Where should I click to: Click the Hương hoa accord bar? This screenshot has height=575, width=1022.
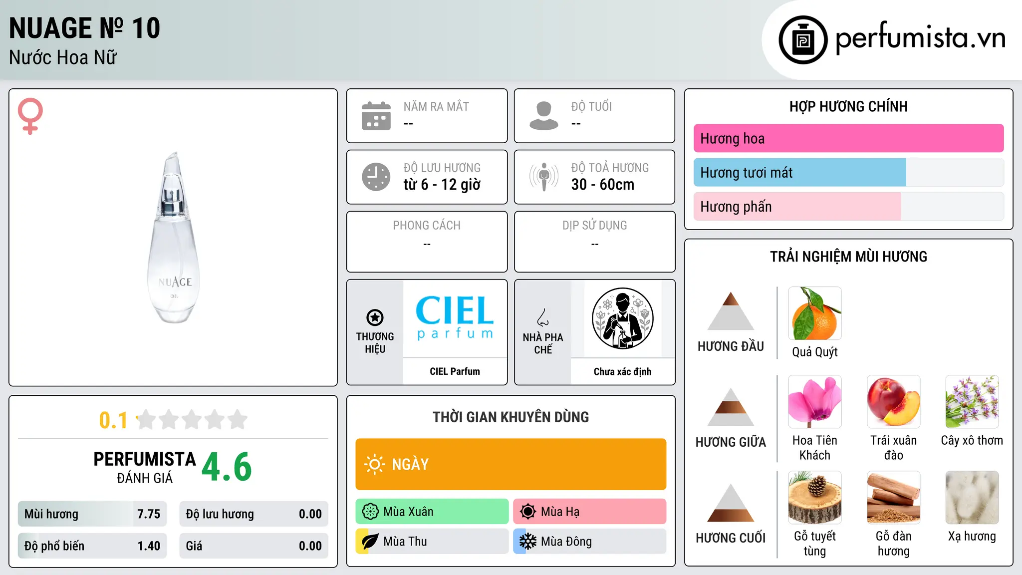[848, 138]
